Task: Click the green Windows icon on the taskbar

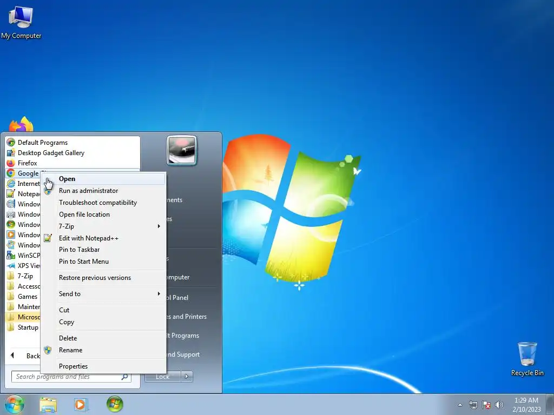Action: click(115, 404)
